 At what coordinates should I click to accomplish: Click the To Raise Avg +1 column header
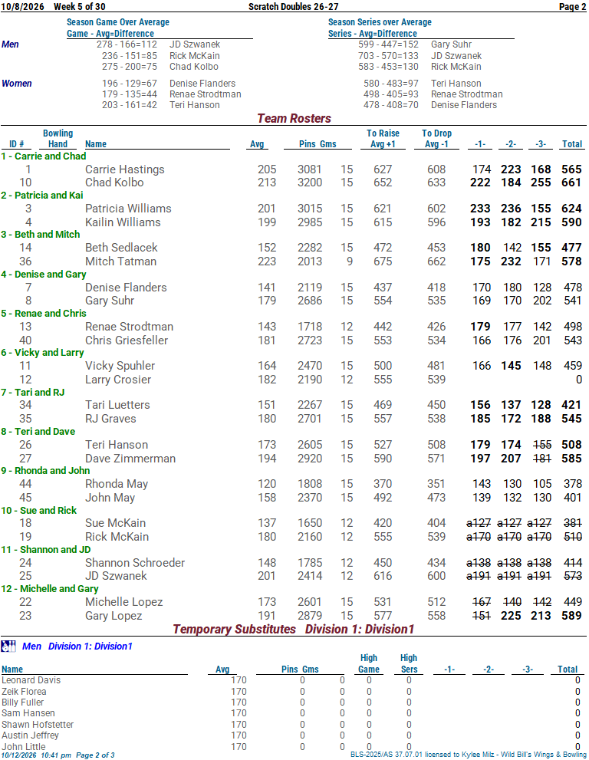[383, 139]
